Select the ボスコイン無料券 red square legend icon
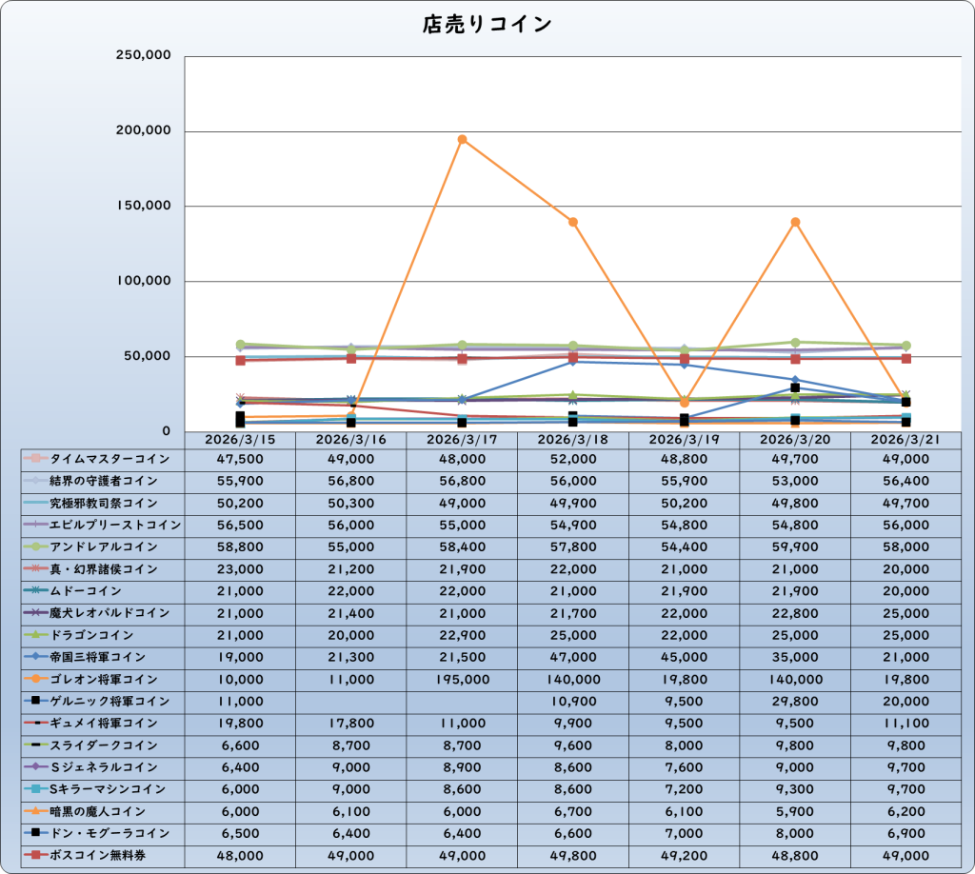 pos(34,856)
